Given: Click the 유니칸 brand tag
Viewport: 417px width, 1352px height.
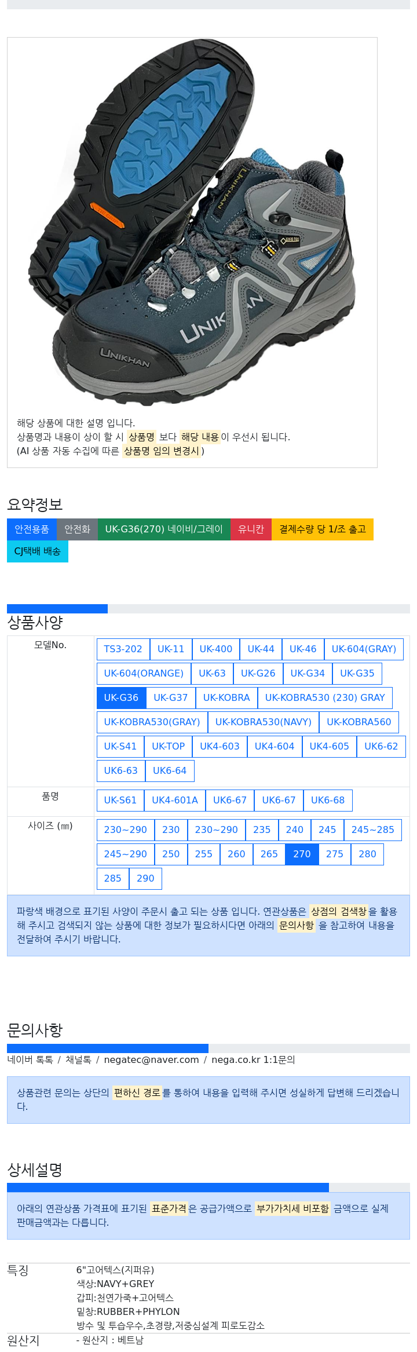Looking at the screenshot, I should coord(251,529).
